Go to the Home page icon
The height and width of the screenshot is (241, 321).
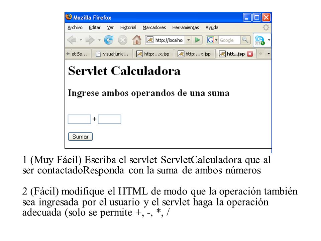click(136, 40)
